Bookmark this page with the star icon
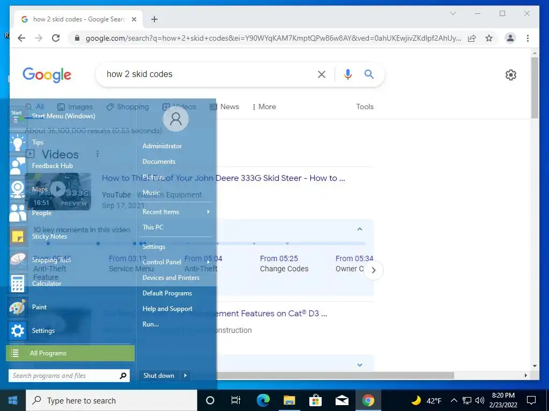 pyautogui.click(x=489, y=38)
